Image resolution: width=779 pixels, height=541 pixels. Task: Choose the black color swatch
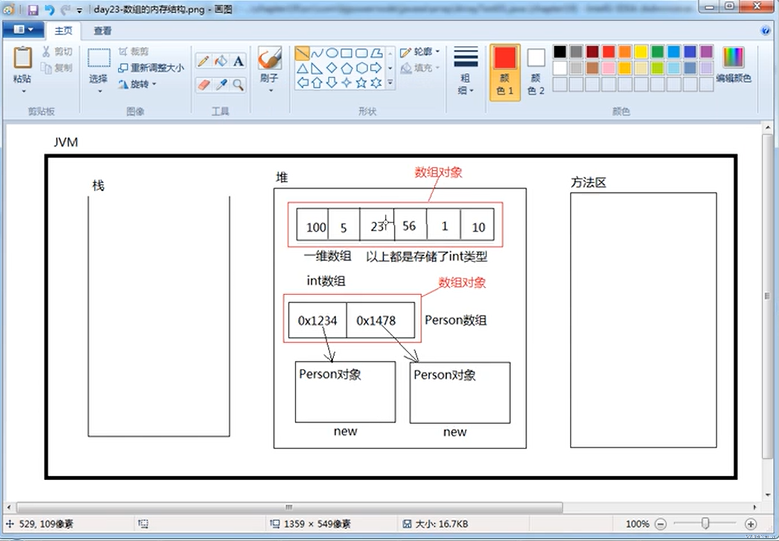(x=560, y=52)
